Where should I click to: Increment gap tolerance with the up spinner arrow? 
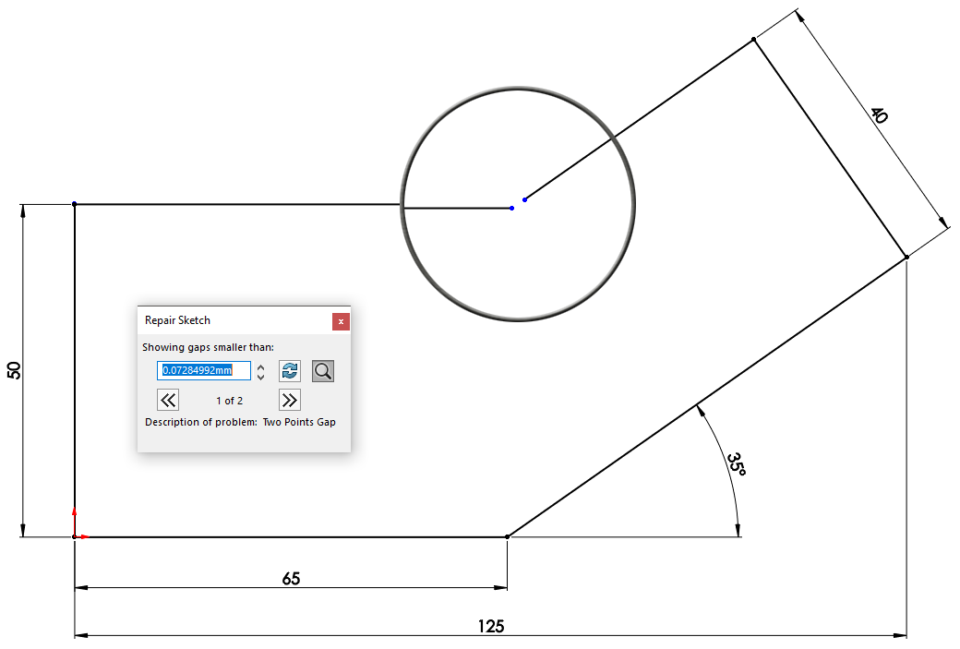(x=261, y=366)
